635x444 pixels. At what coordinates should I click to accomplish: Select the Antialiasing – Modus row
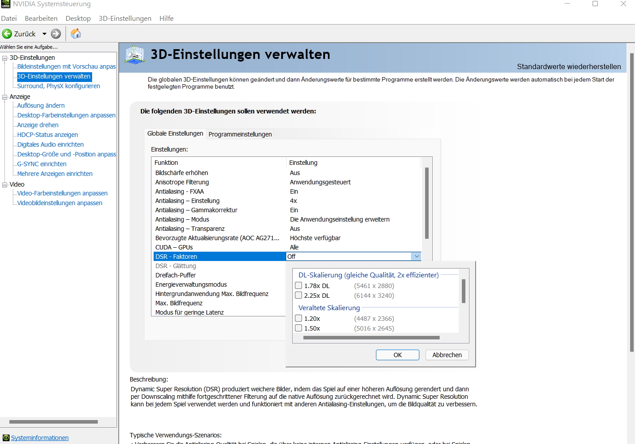(x=287, y=219)
